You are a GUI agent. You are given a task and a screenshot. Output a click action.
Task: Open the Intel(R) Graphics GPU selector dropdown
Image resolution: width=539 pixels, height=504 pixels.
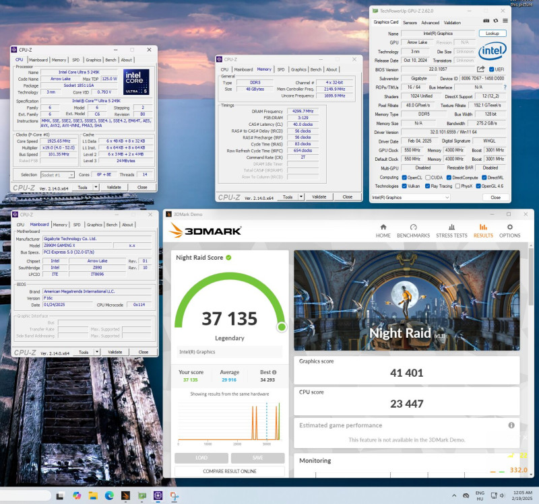point(410,197)
